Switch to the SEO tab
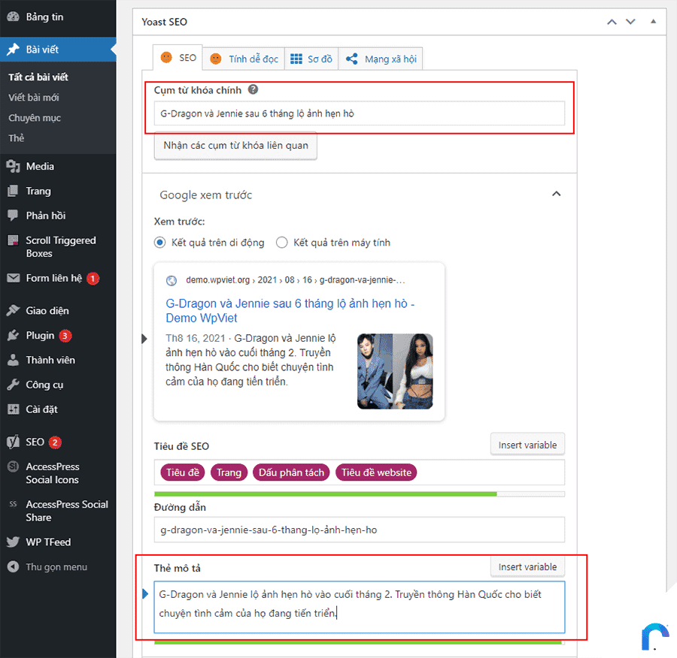 tap(178, 58)
